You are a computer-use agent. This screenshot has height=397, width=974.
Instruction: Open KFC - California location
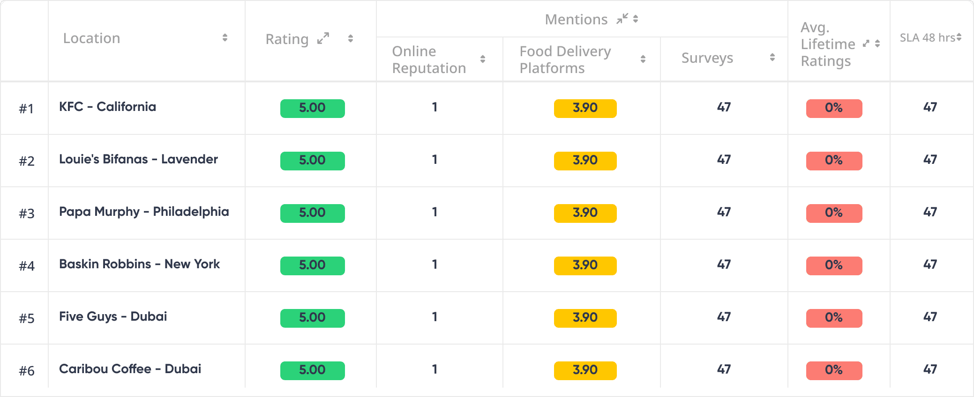click(x=107, y=107)
